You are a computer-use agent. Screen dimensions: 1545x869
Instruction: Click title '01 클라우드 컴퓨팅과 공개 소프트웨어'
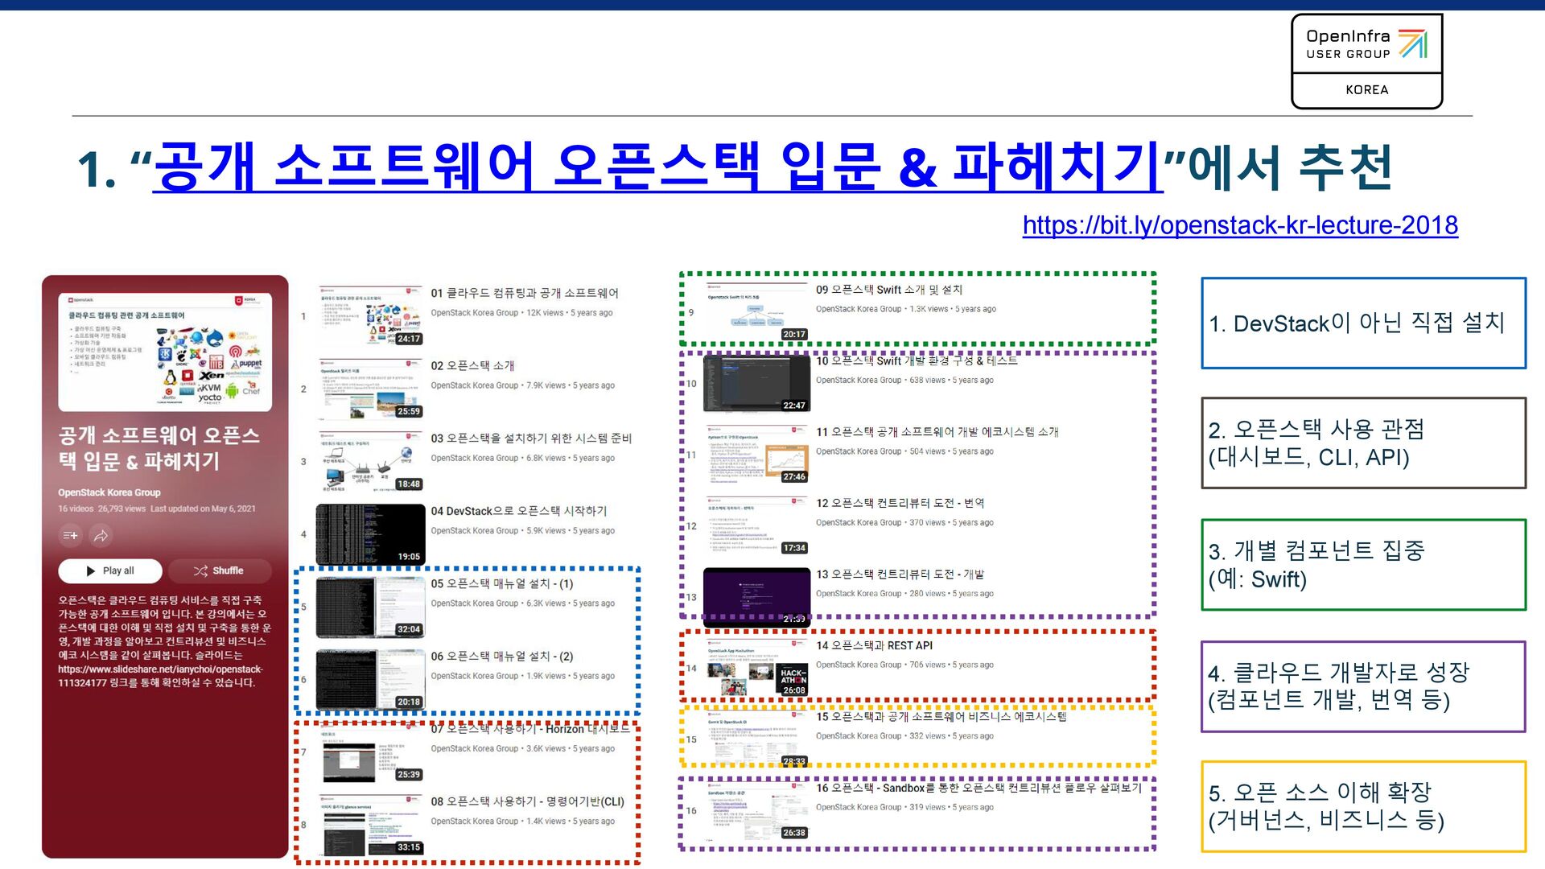click(525, 293)
